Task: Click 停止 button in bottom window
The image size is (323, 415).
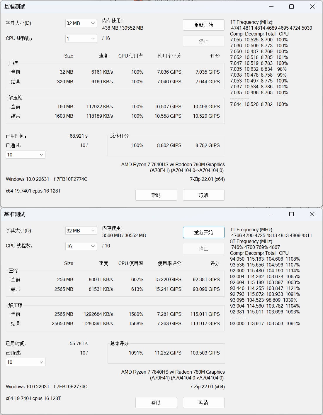Action: (x=204, y=249)
